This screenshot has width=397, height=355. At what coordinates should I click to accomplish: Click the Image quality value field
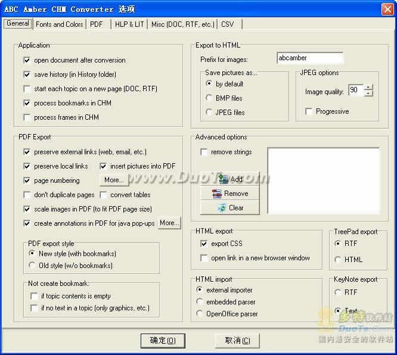tap(356, 90)
